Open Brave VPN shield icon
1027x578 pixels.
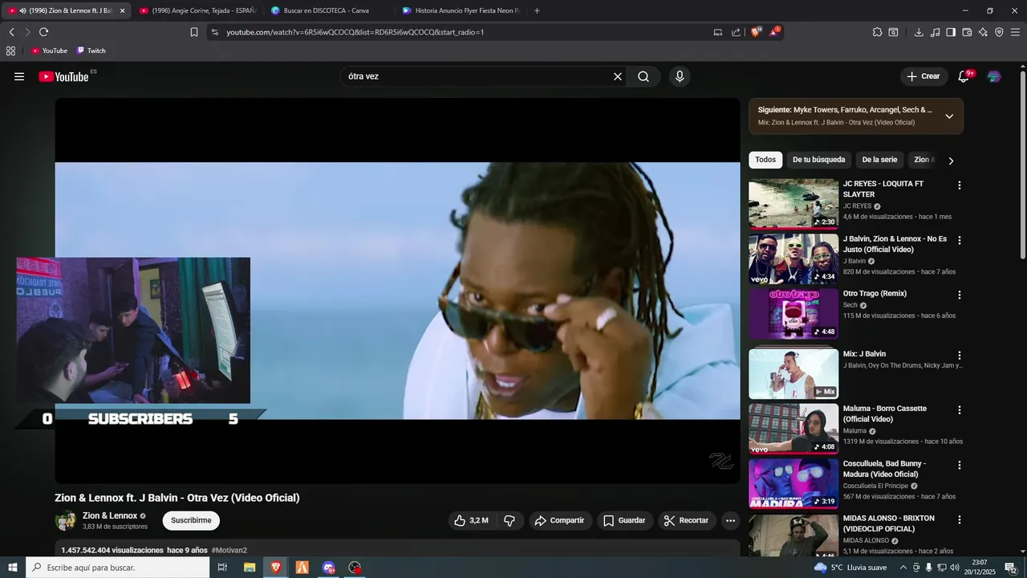999,32
